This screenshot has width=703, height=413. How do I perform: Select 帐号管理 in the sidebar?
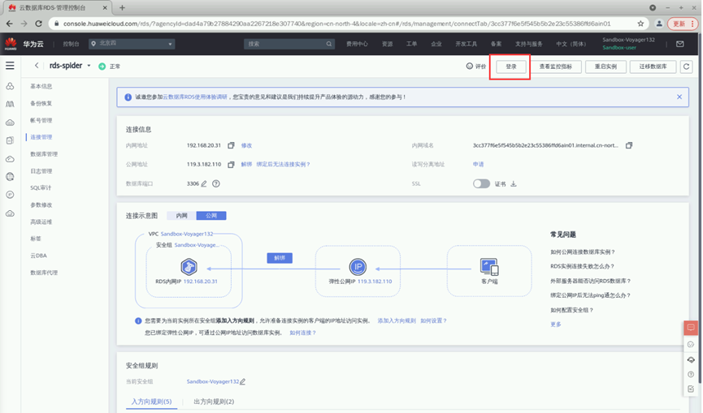[41, 120]
